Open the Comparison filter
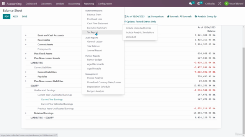Viewport: 245px width, 137px height. point(156,16)
